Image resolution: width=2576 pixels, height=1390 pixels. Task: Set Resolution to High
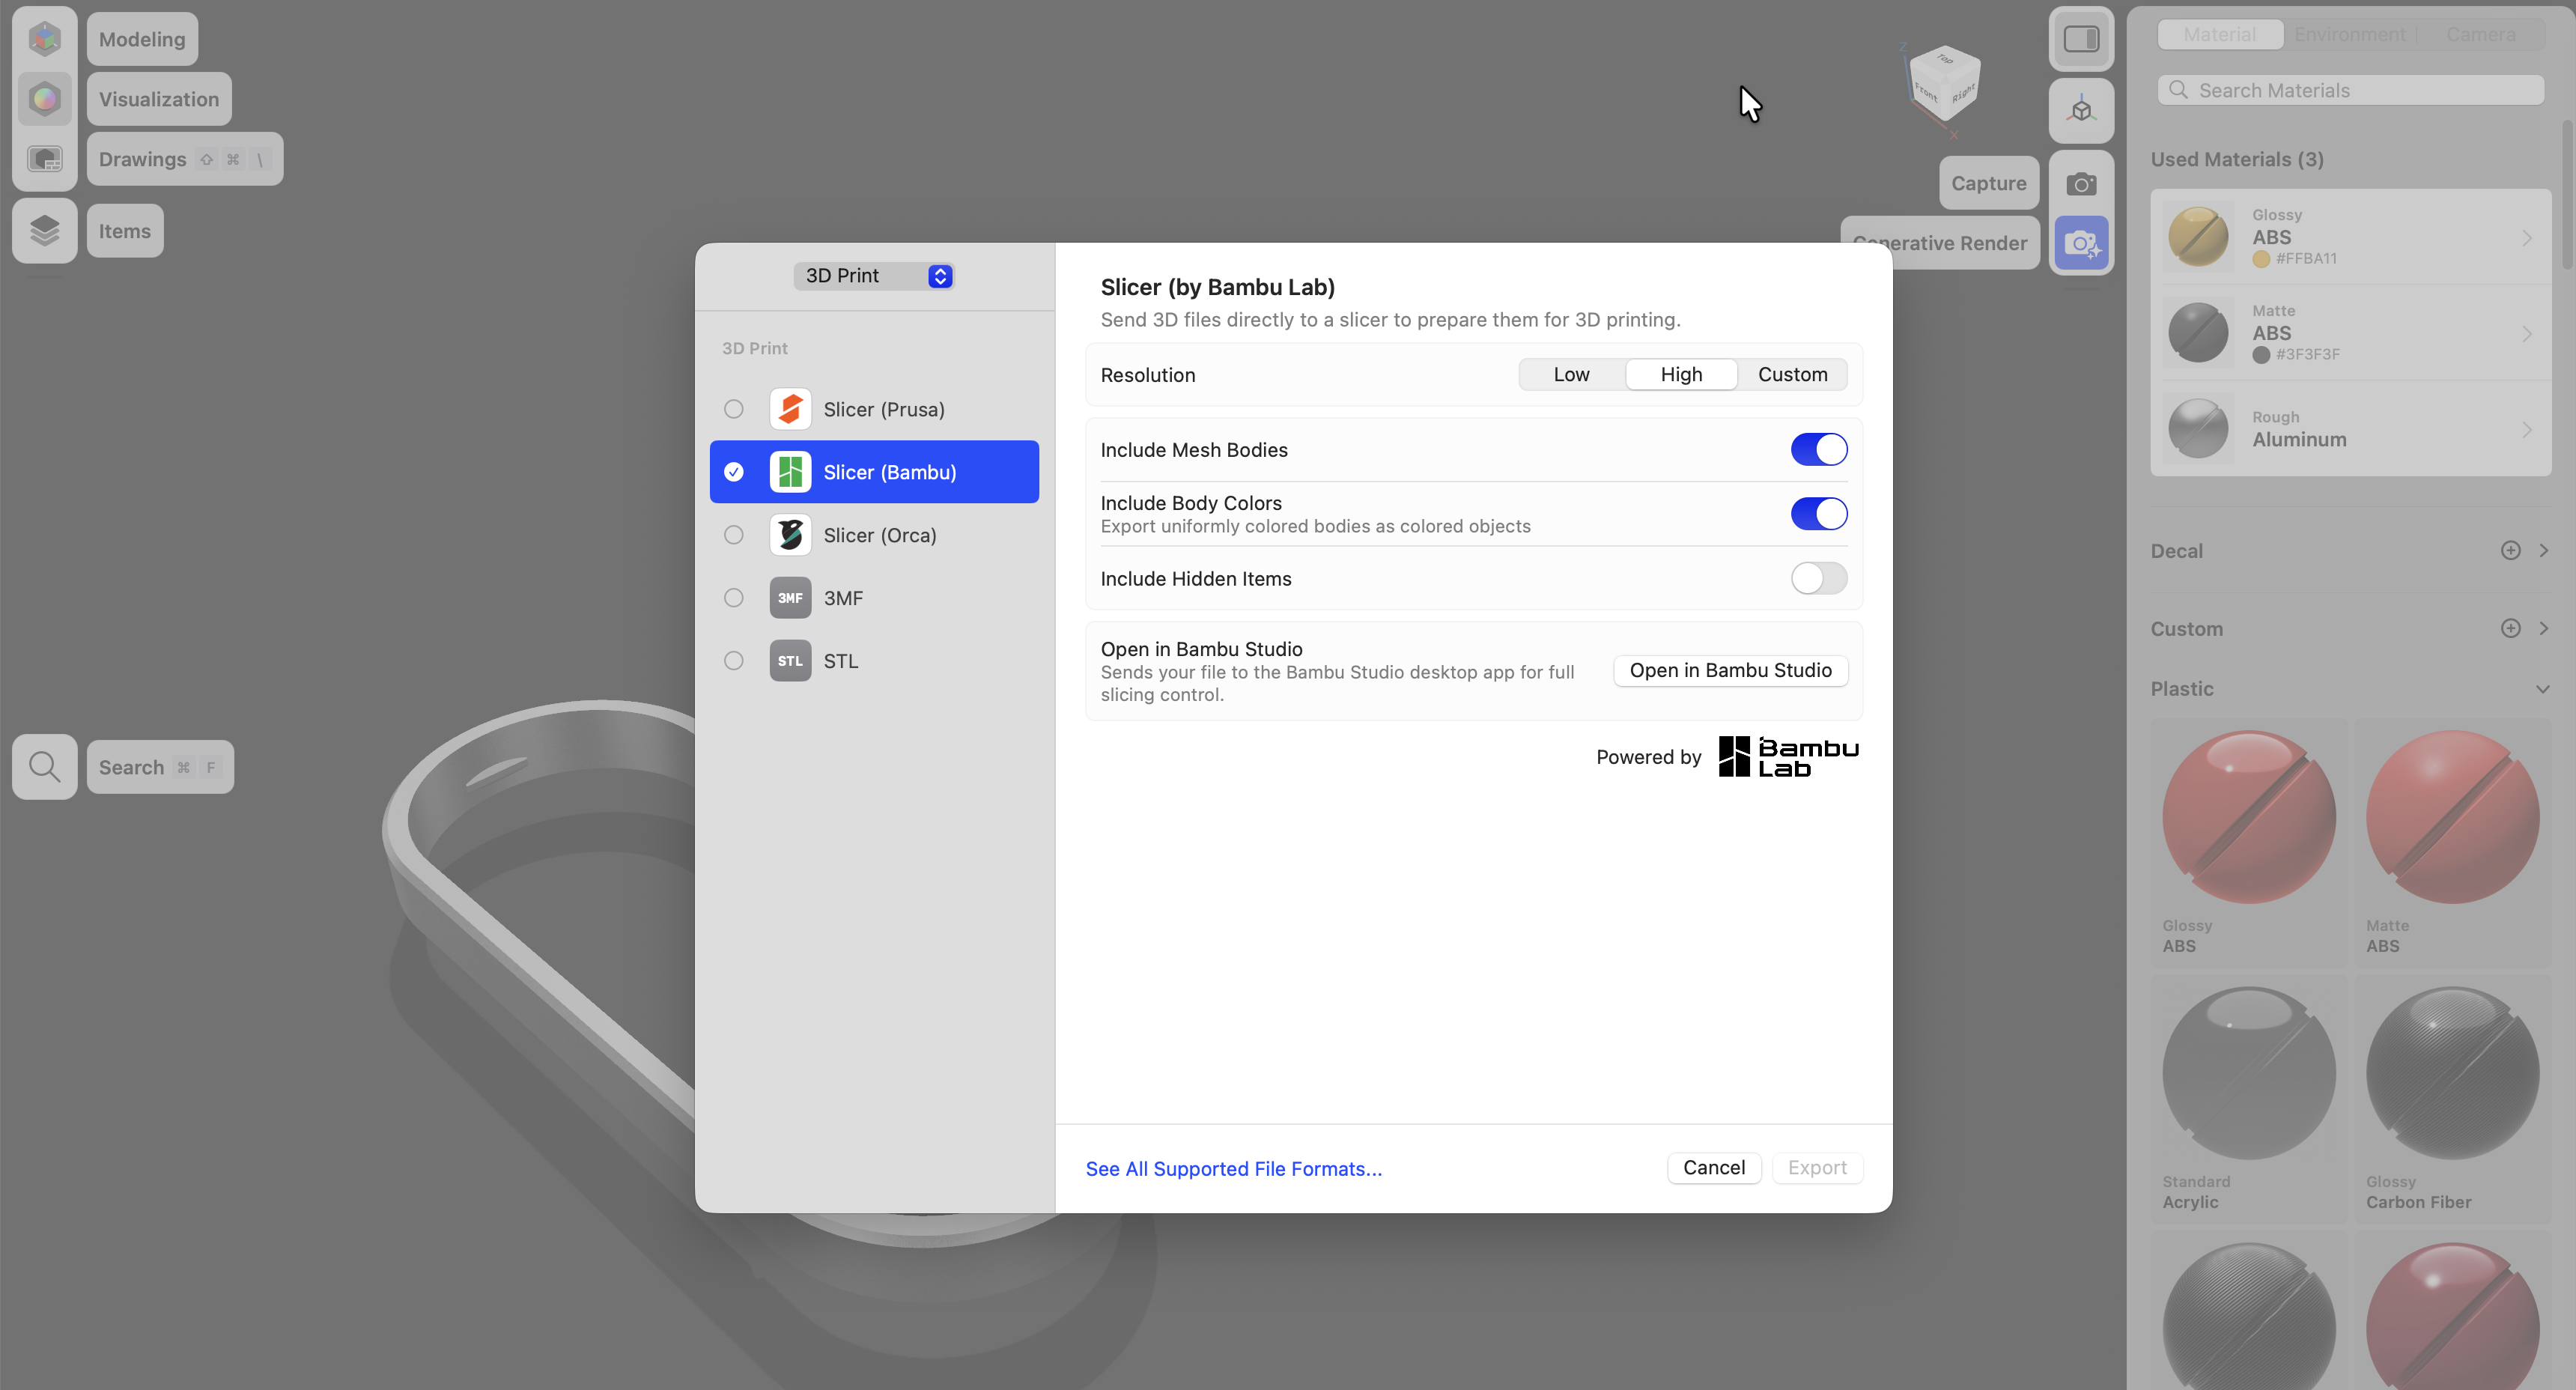(1681, 375)
